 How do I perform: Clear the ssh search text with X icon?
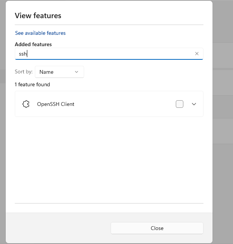(x=197, y=54)
